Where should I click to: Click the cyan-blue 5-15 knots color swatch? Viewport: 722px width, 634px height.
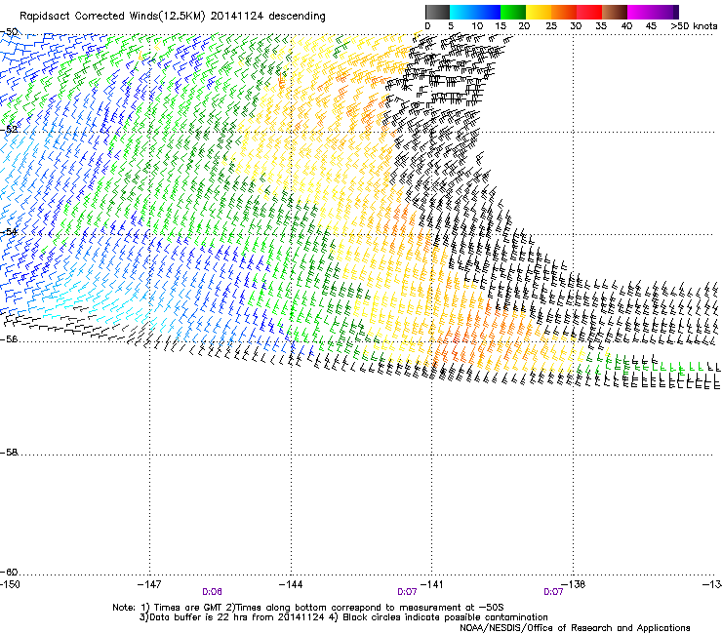[475, 12]
